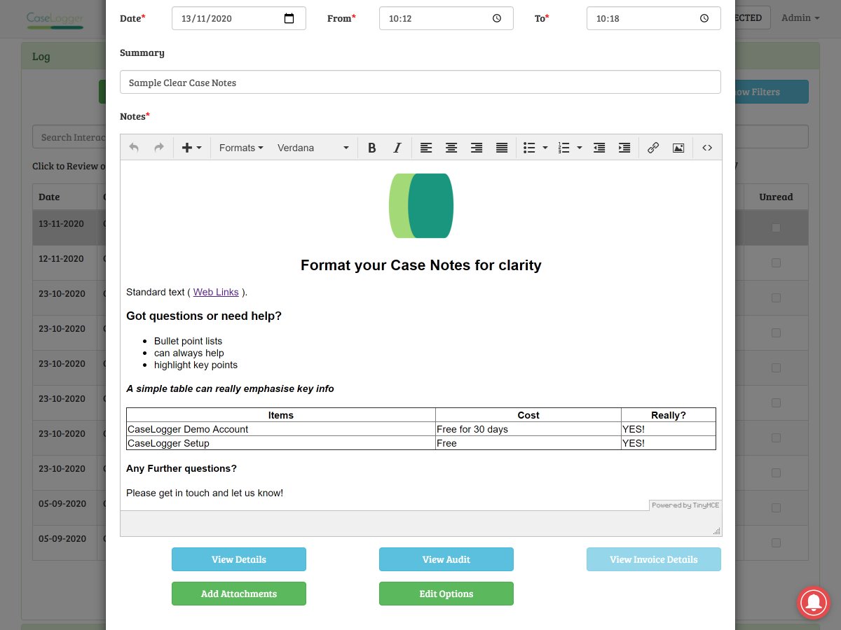Open the Formats dropdown
The image size is (841, 630).
[x=241, y=148]
